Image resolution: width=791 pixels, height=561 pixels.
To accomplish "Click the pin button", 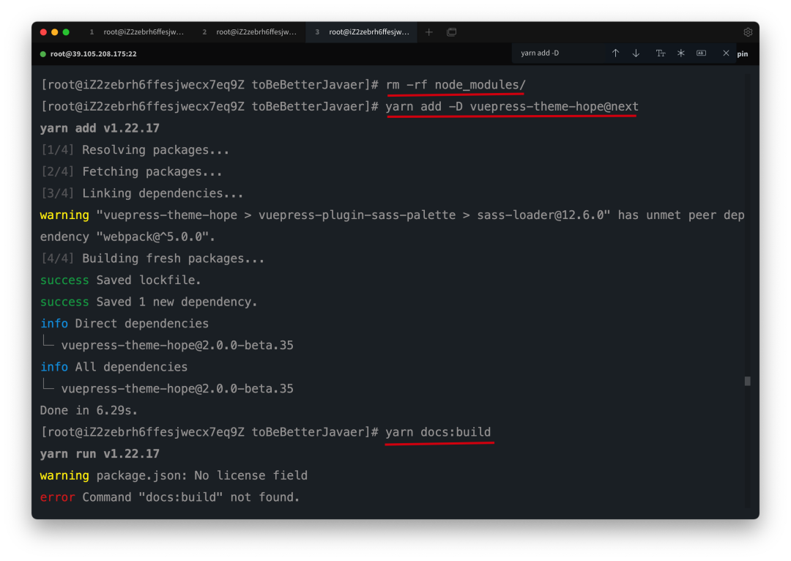I will [743, 54].
